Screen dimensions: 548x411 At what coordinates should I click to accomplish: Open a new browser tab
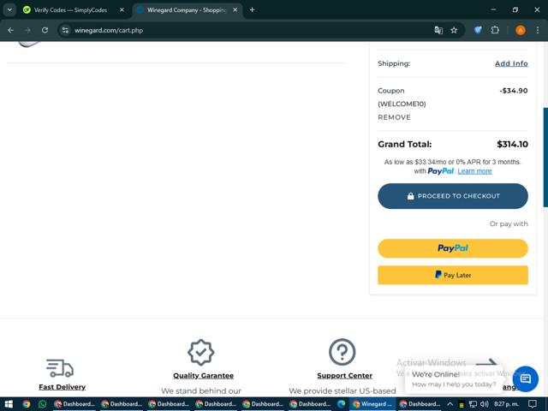click(252, 10)
